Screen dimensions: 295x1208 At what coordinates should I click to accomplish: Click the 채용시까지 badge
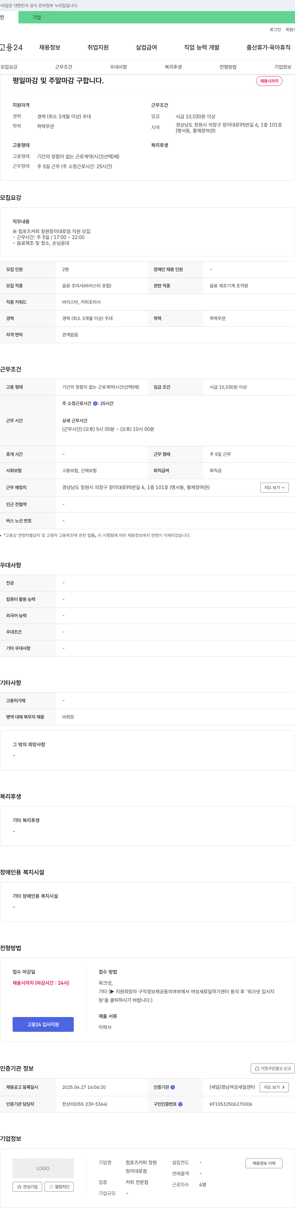point(269,81)
